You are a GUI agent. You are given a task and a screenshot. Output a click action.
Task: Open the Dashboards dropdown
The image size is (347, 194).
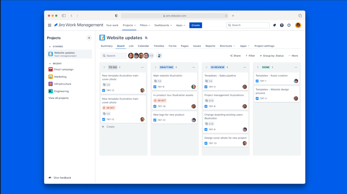[x=163, y=25]
